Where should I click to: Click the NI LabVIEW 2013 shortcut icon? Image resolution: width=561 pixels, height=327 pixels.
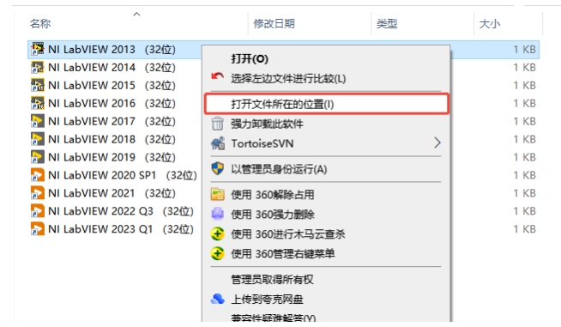[38, 49]
